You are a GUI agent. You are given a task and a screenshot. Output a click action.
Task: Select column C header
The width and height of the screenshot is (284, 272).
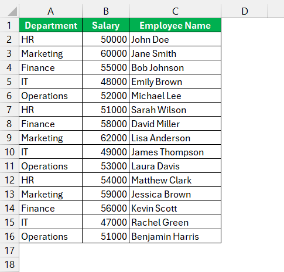click(x=175, y=11)
